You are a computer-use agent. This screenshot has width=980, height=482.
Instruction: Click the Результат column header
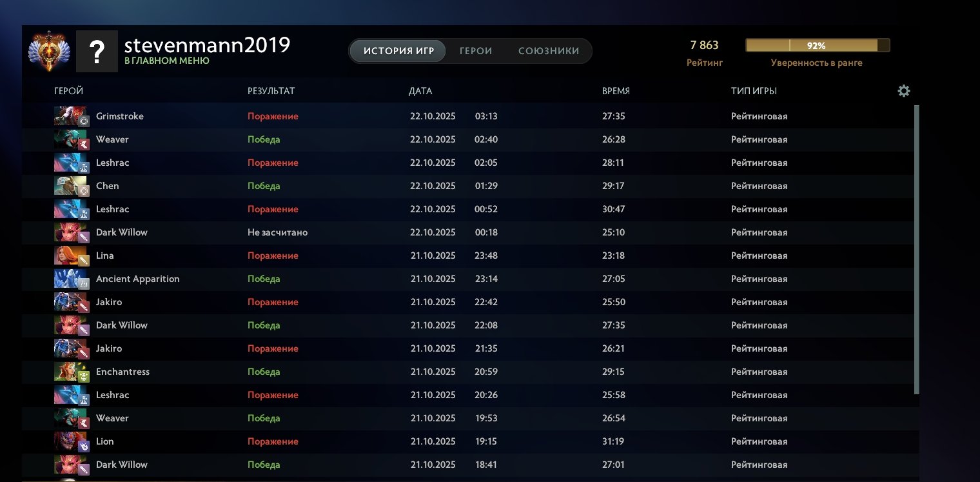(271, 91)
